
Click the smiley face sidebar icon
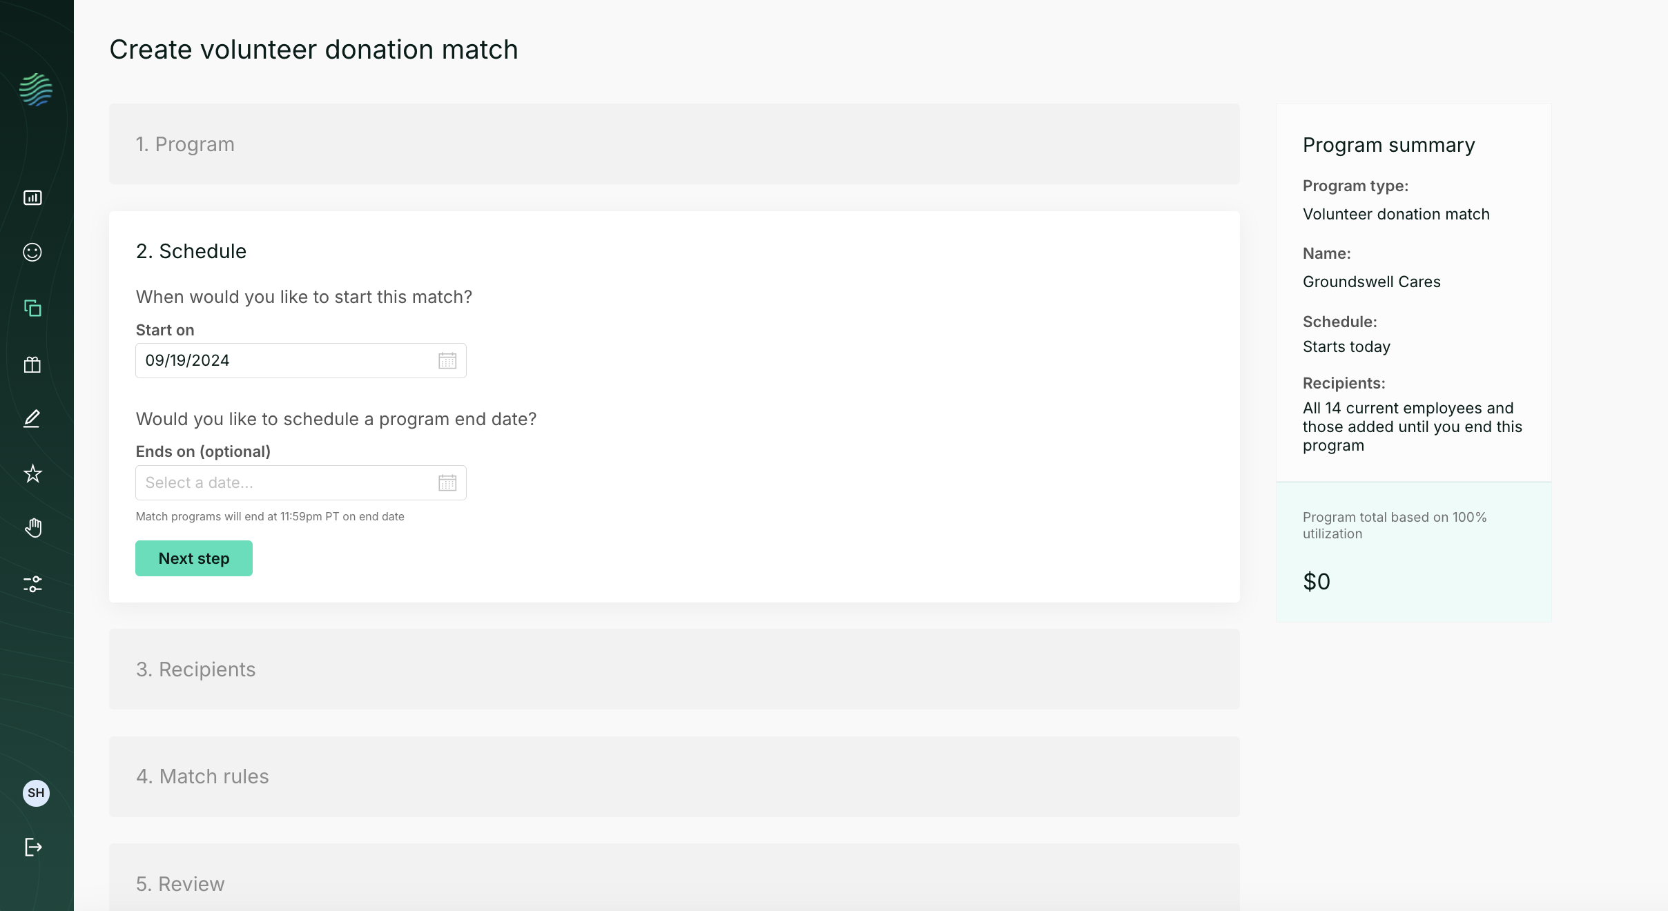pos(32,253)
